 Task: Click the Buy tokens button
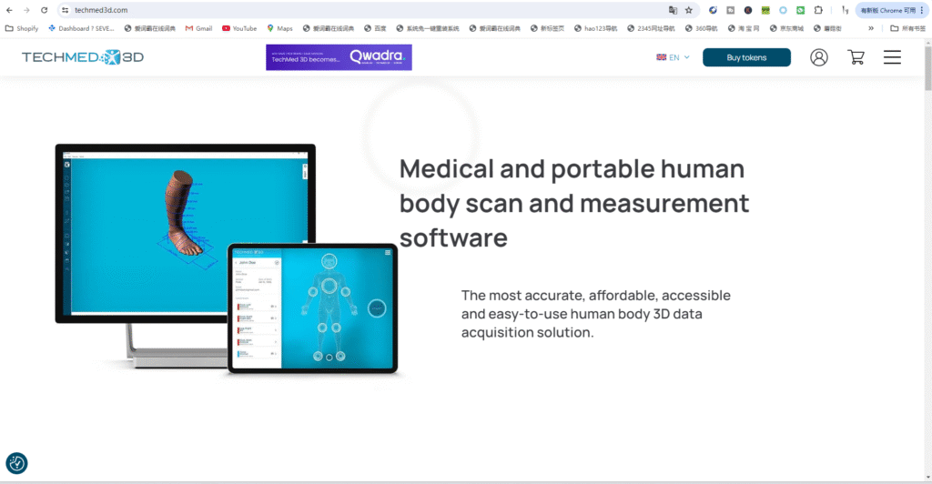point(746,57)
